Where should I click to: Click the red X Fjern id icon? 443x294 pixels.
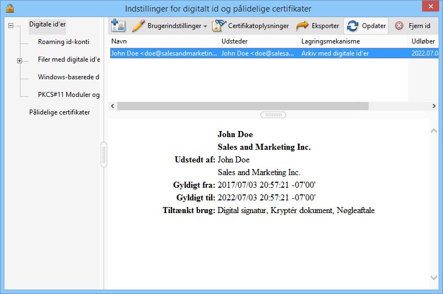(399, 26)
